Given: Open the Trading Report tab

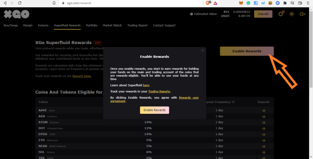Looking at the screenshot, I should 137,25.
